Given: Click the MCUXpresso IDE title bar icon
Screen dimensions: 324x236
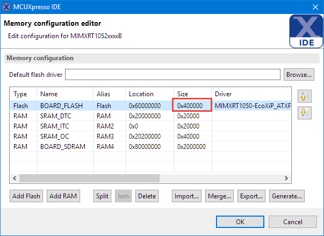Looking at the screenshot, I should click(6, 7).
